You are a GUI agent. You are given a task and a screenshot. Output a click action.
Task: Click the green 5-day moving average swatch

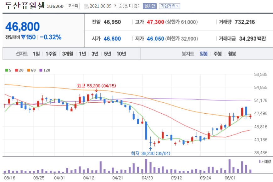[x=7, y=70]
